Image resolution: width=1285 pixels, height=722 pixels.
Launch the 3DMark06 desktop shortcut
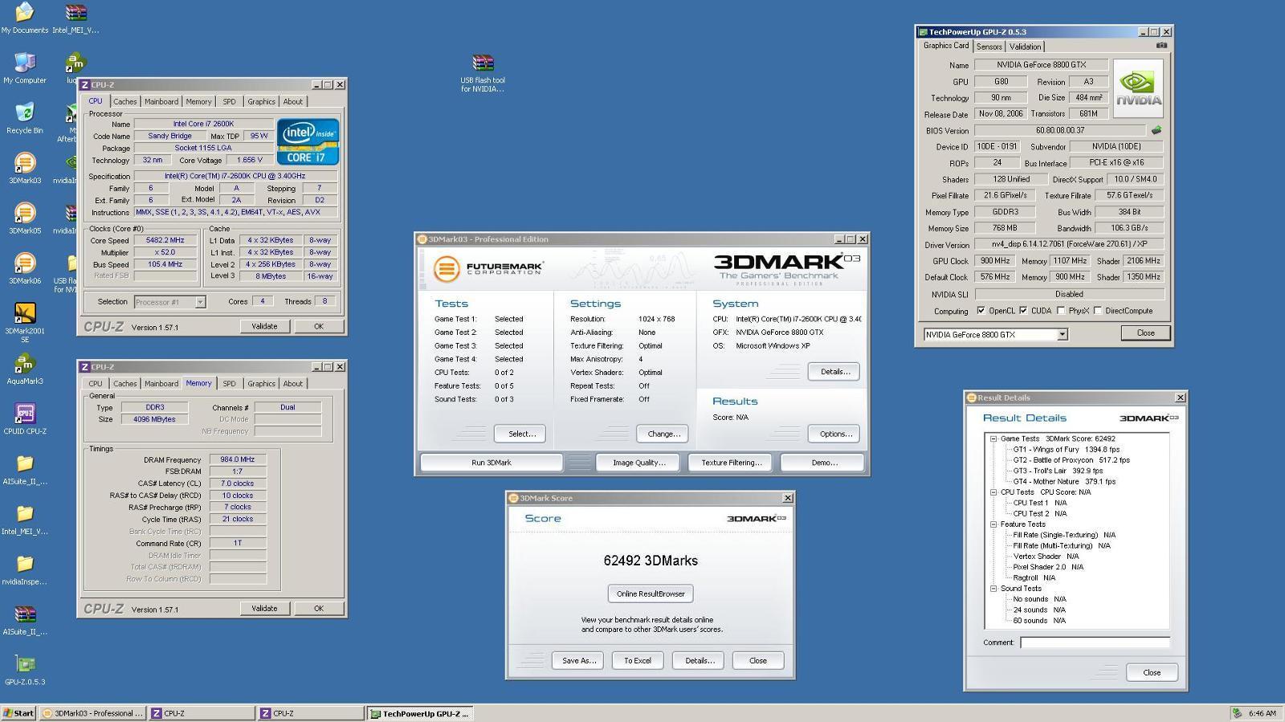[25, 267]
